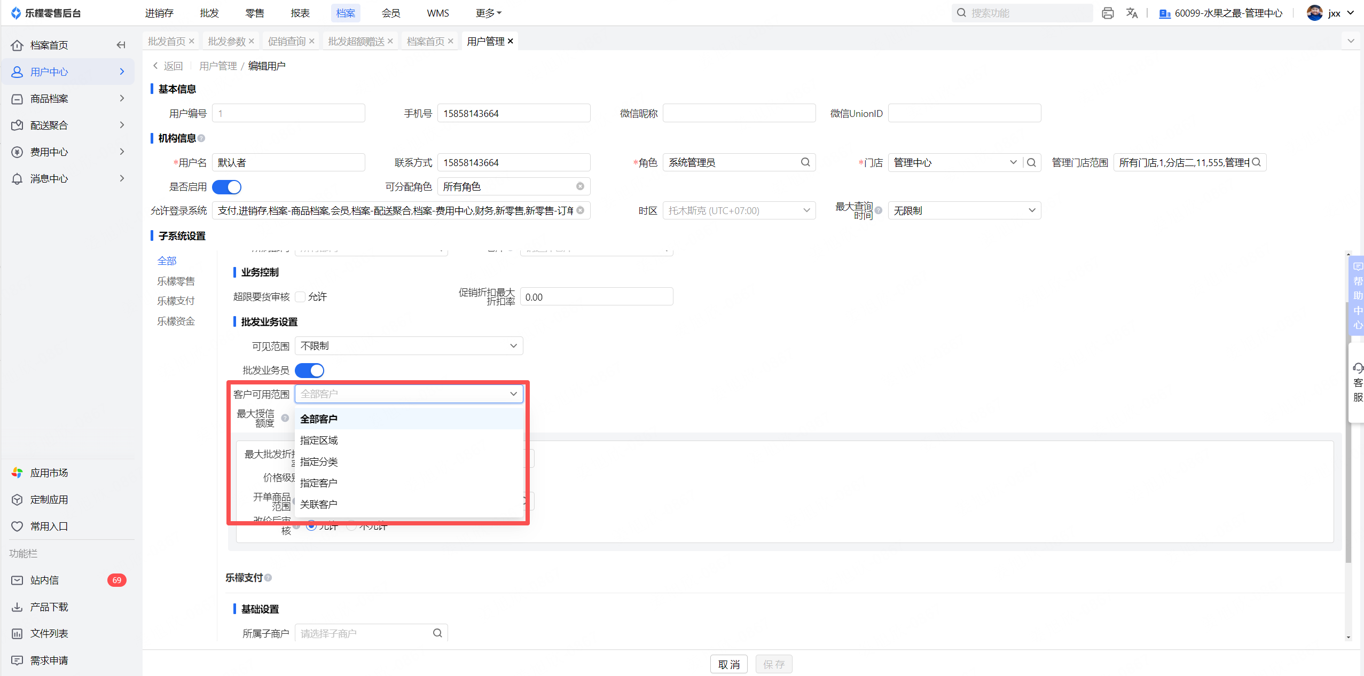Click into the 促销折扣最大折扣率 input field
The image size is (1364, 676).
596,297
